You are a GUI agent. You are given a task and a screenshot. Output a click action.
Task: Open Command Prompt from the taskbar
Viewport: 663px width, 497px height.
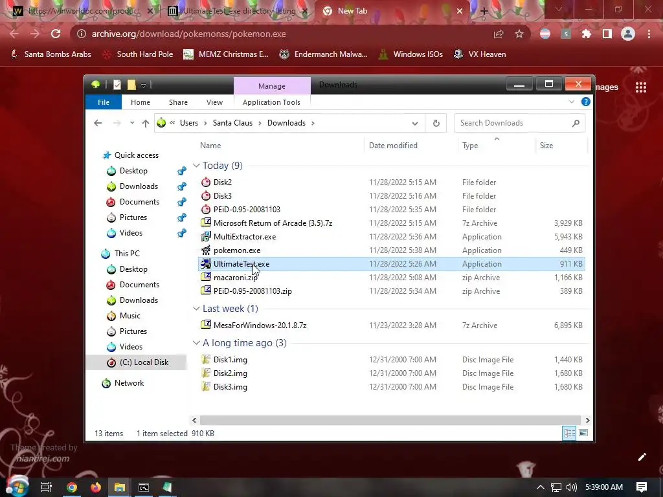point(144,487)
